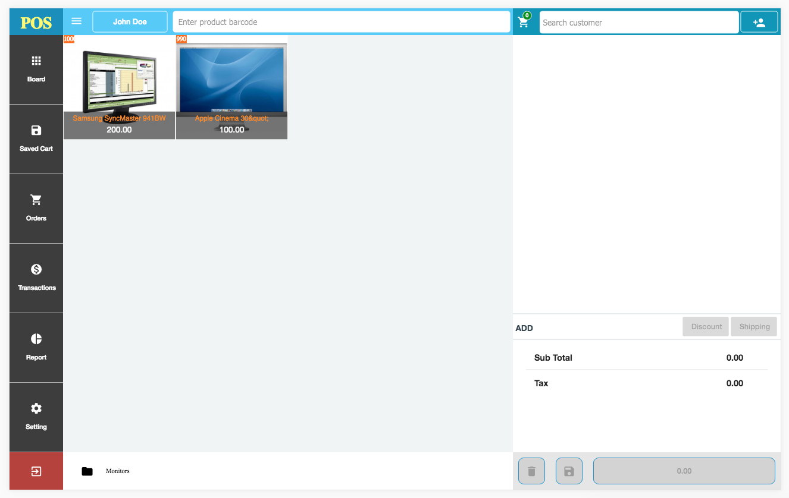This screenshot has width=789, height=498.
Task: Click the Samsung SyncMaster 941BW product name
Action: point(119,118)
